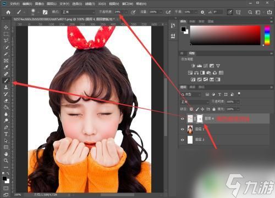Image resolution: width=275 pixels, height=198 pixels.
Task: Toggle lock position in layers panel
Action: 202,109
